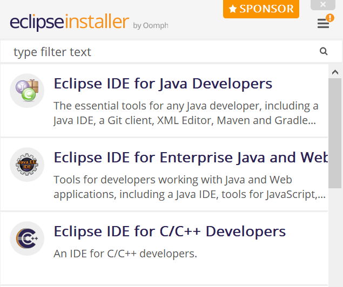The width and height of the screenshot is (343, 287).
Task: Click the magnifier search icon
Action: (324, 51)
